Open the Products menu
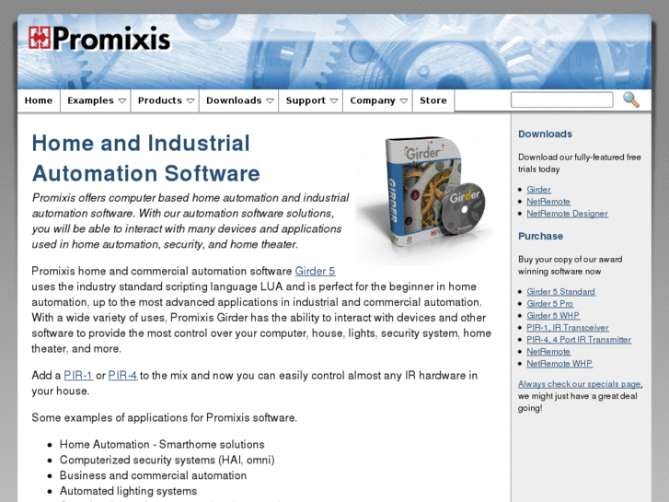 [165, 100]
